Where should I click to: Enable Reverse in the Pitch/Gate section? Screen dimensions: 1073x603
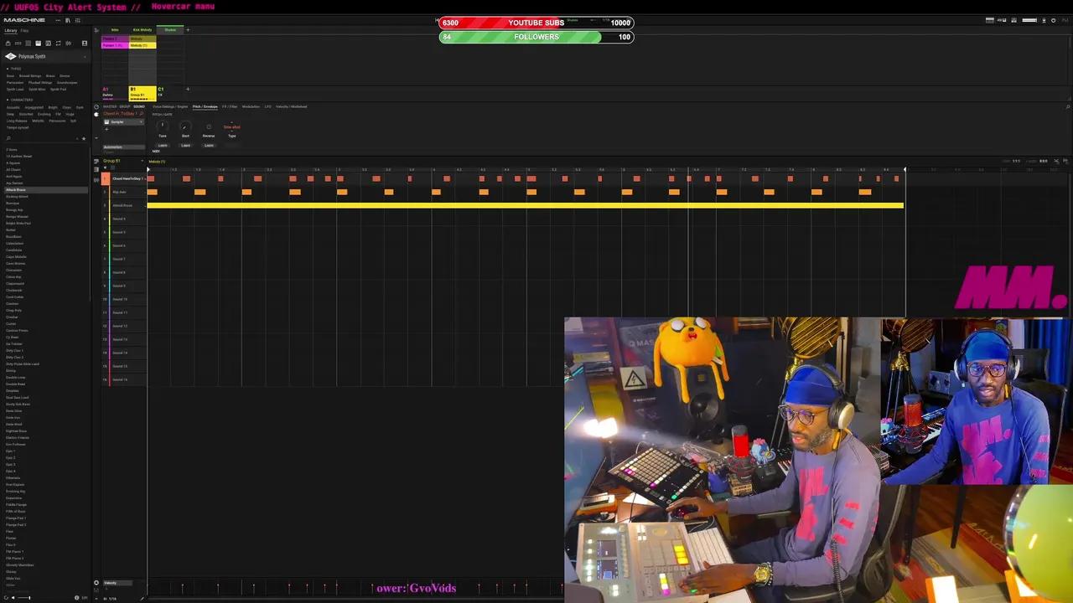click(x=209, y=126)
